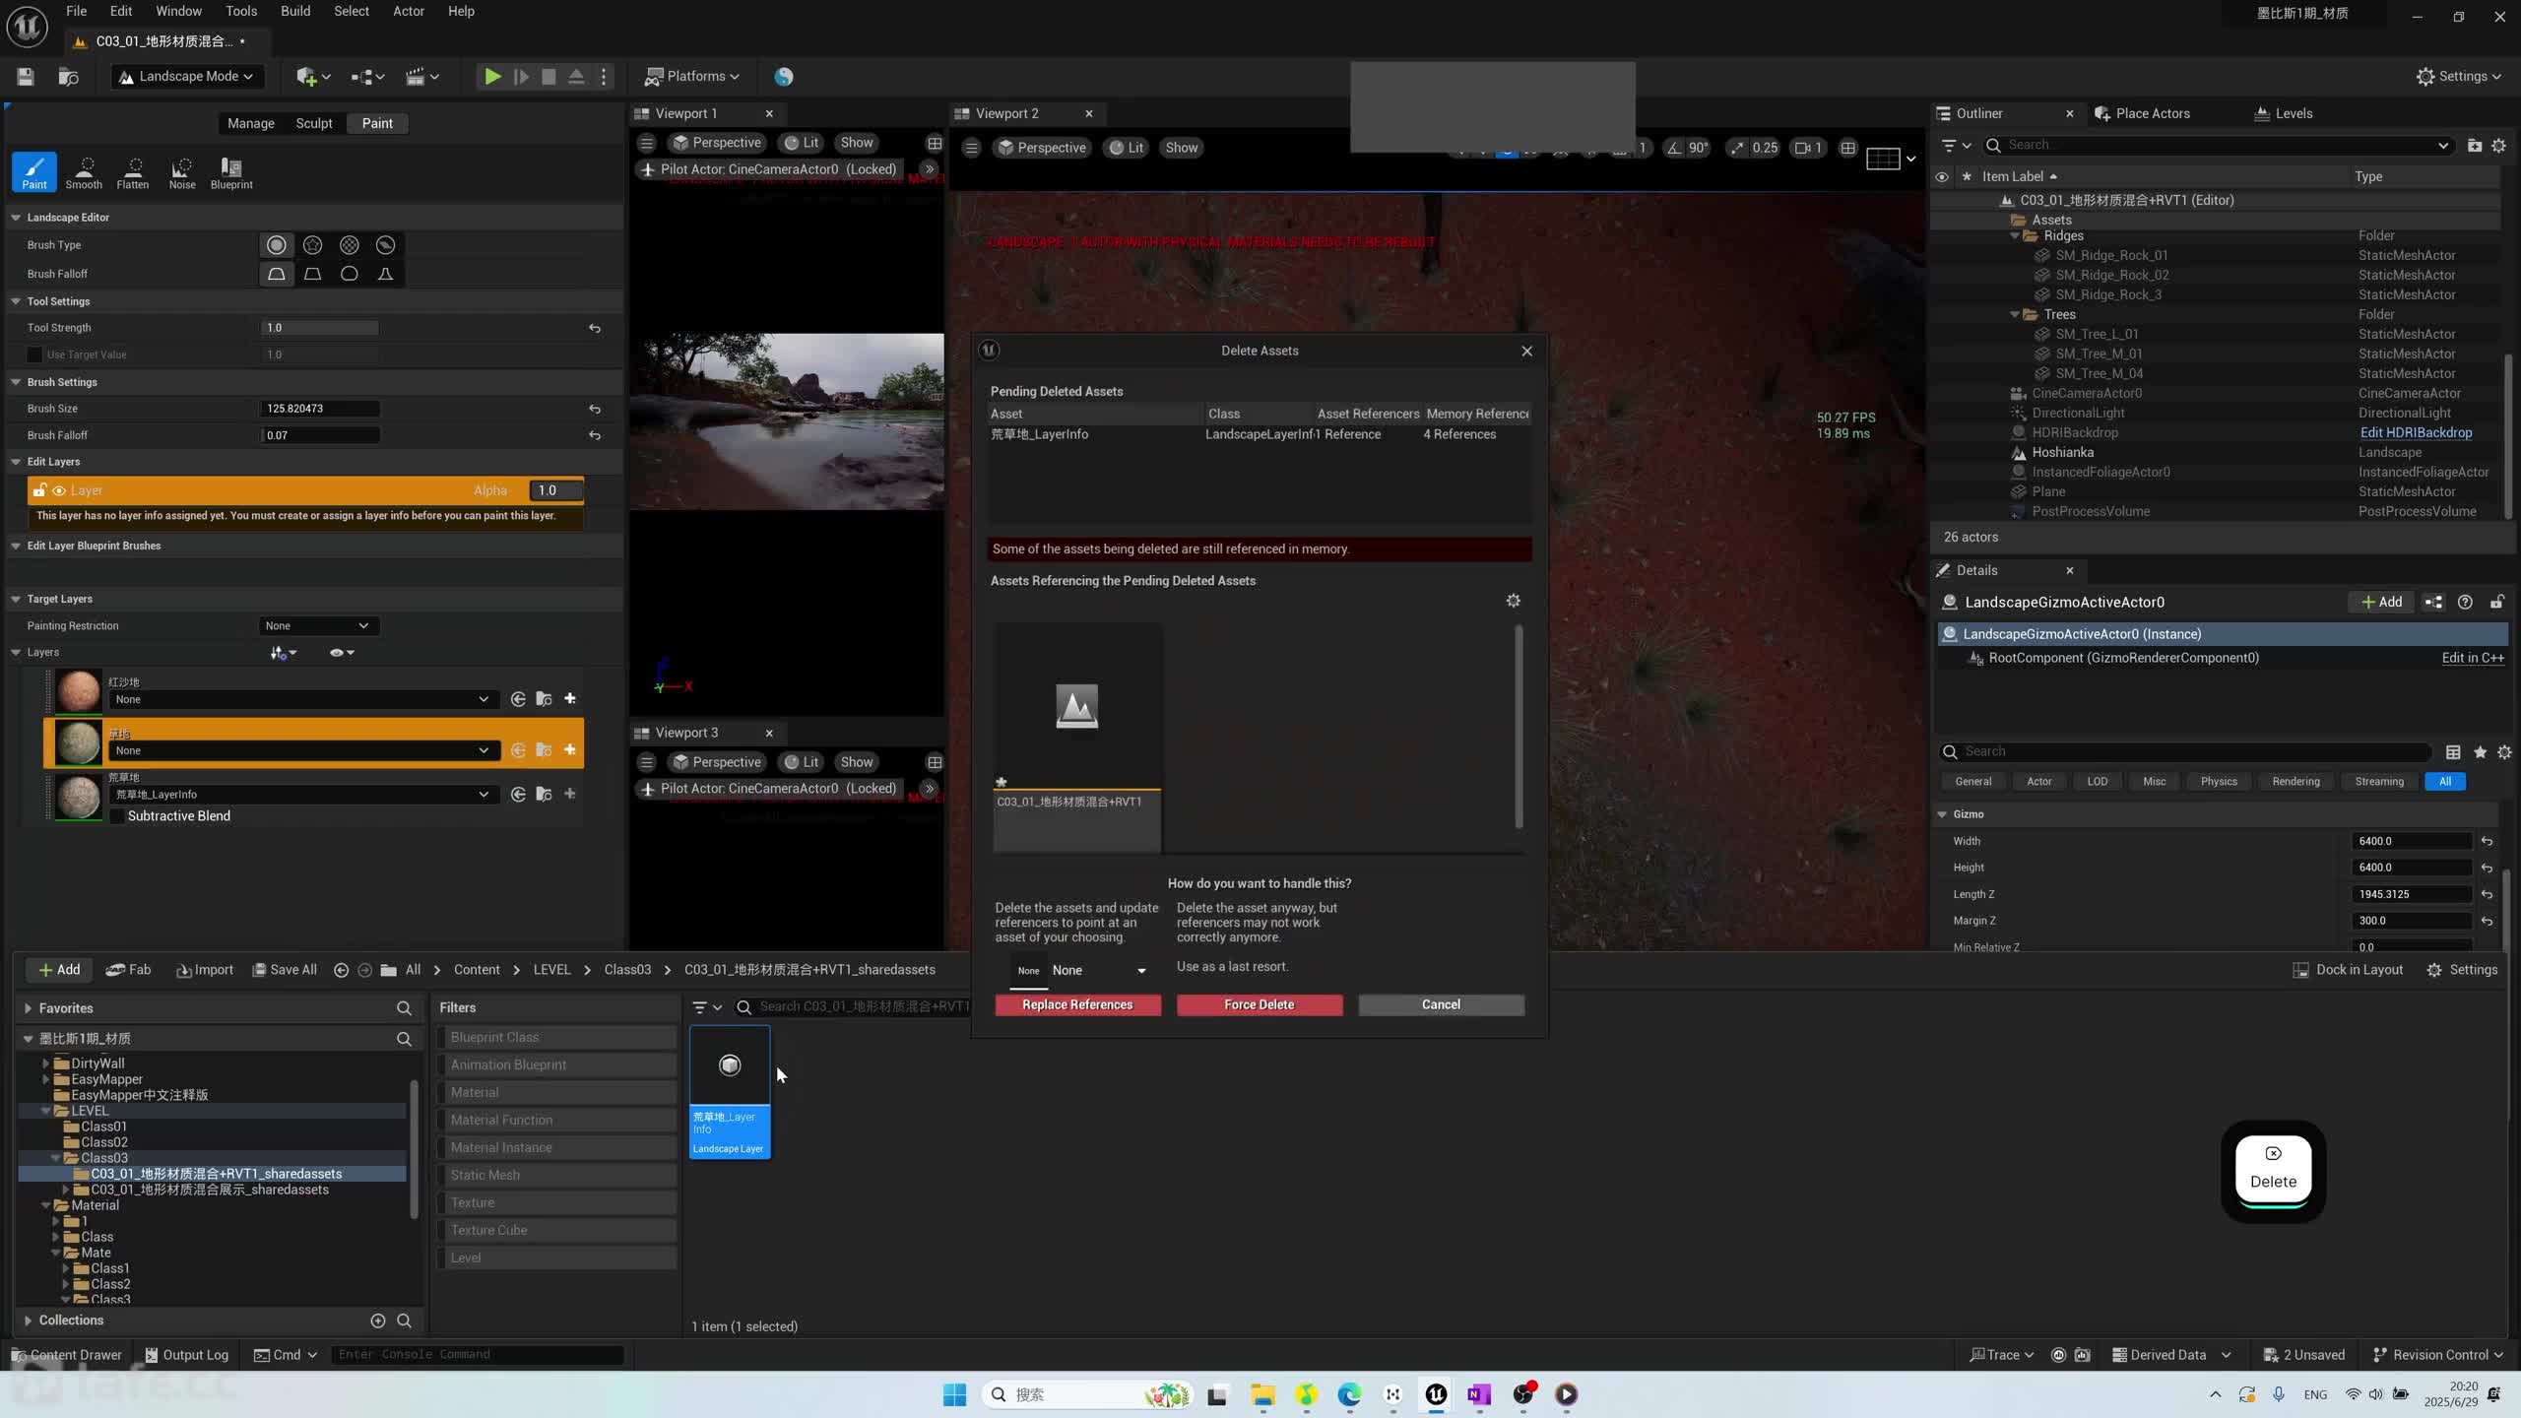The height and width of the screenshot is (1418, 2521).
Task: Open the Edit HDRIBackdrop link
Action: click(x=2416, y=433)
